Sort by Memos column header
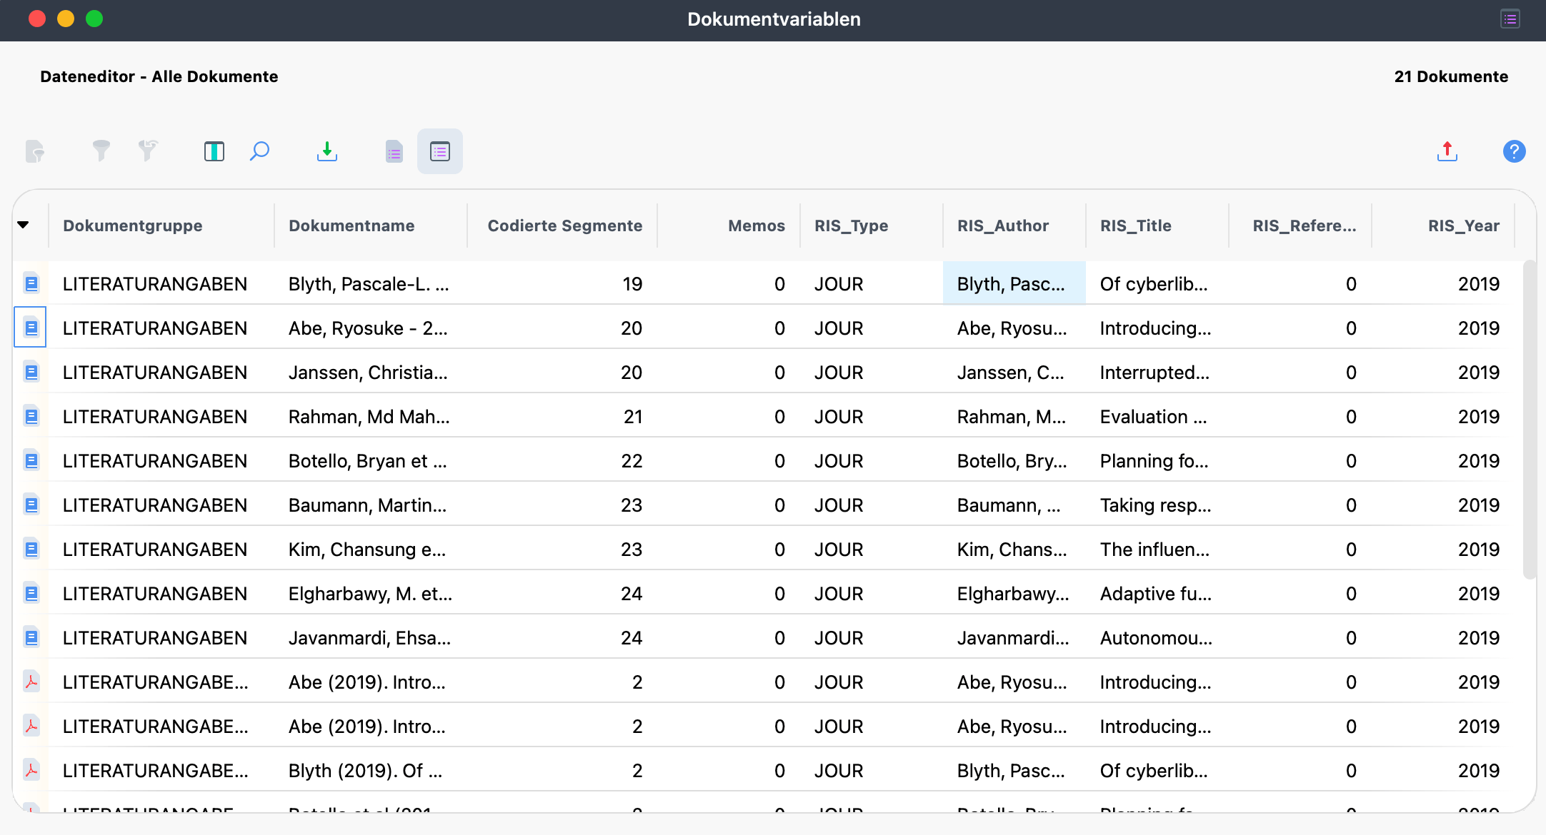The width and height of the screenshot is (1546, 835). 729,226
